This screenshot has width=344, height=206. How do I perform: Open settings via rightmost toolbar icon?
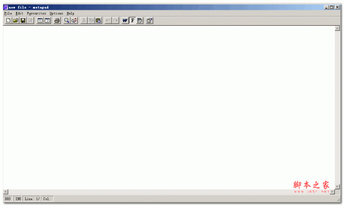[x=150, y=21]
